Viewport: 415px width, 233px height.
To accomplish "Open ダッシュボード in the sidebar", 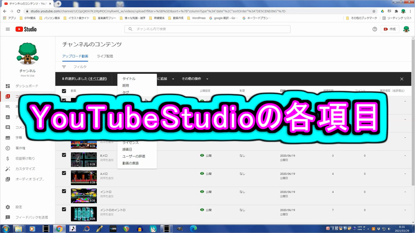I will coord(26,86).
